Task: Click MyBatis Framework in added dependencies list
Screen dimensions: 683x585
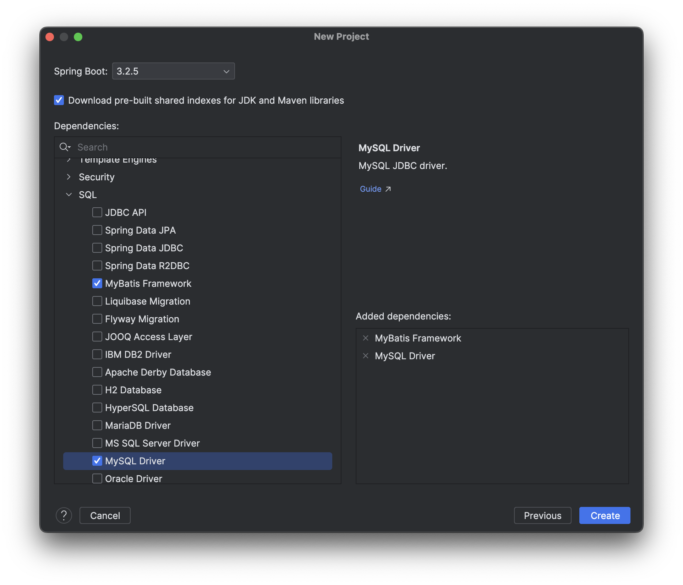Action: coord(418,338)
